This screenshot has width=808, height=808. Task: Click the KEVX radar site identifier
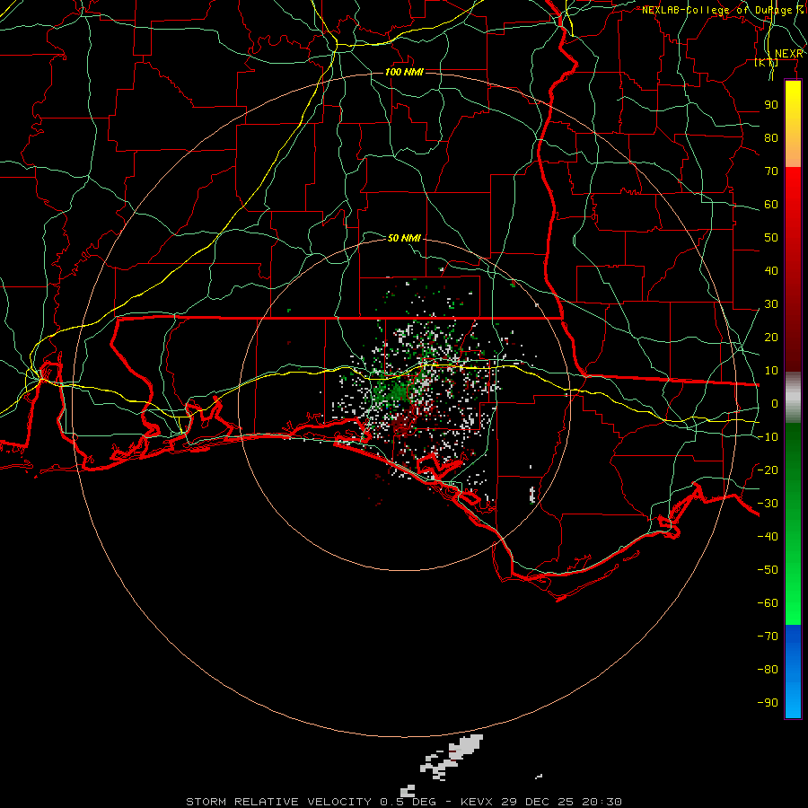coord(476,802)
